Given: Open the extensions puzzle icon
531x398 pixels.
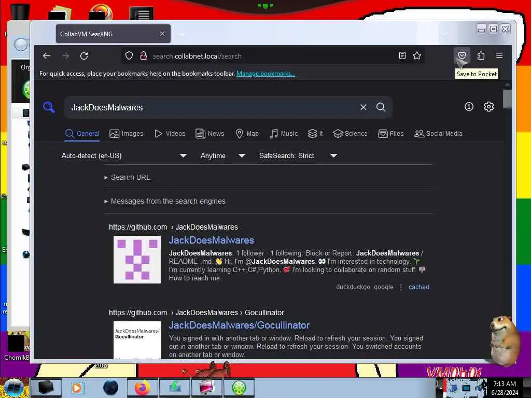Looking at the screenshot, I should 481,55.
